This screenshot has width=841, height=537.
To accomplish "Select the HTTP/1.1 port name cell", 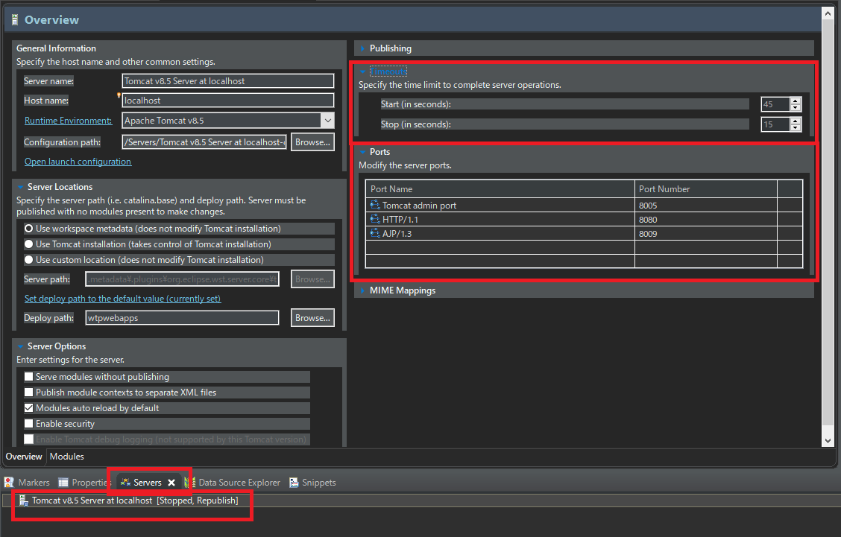I will point(500,219).
